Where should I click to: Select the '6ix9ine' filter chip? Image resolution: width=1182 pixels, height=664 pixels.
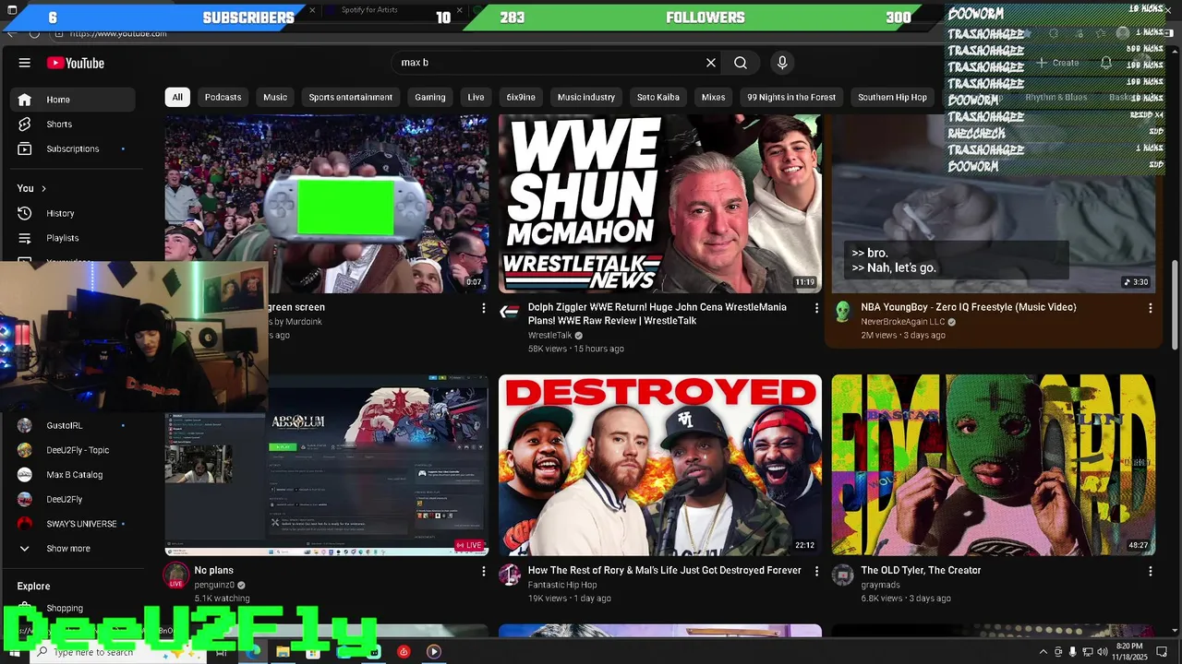521,97
